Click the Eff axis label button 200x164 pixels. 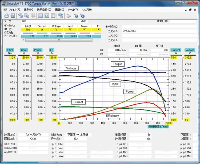tap(52, 50)
